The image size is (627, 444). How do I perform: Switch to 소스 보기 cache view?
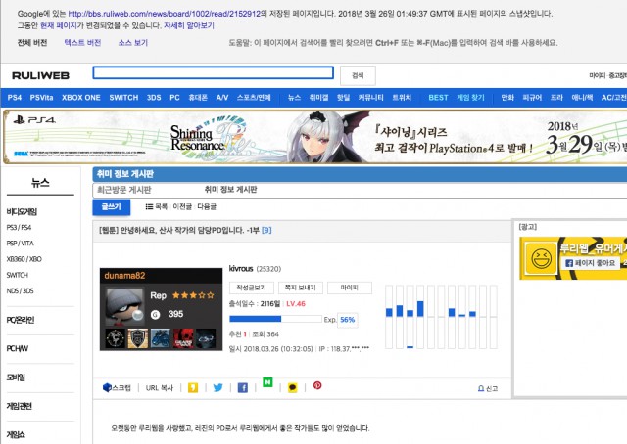click(133, 42)
